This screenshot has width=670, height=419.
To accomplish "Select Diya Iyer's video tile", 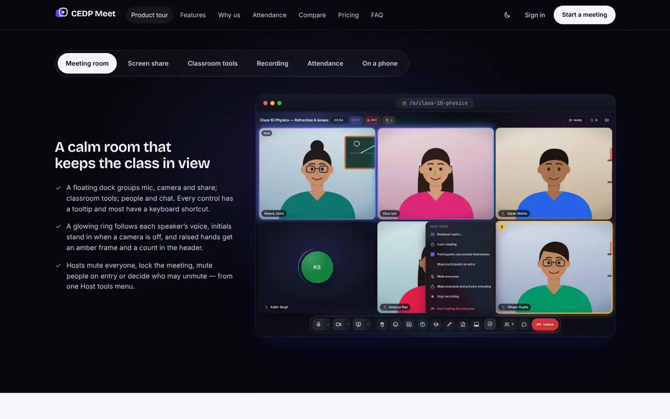I will [435, 174].
